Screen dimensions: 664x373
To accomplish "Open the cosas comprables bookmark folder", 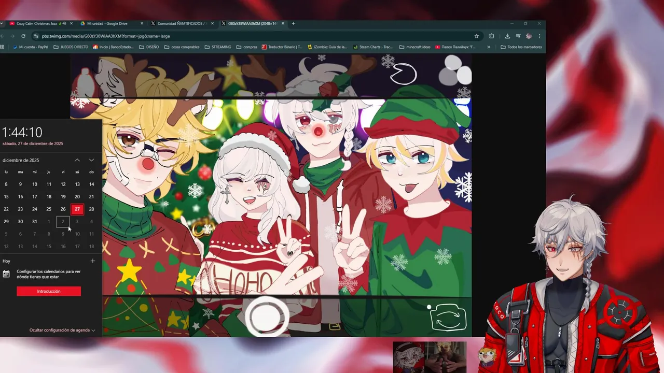I will click(x=182, y=47).
